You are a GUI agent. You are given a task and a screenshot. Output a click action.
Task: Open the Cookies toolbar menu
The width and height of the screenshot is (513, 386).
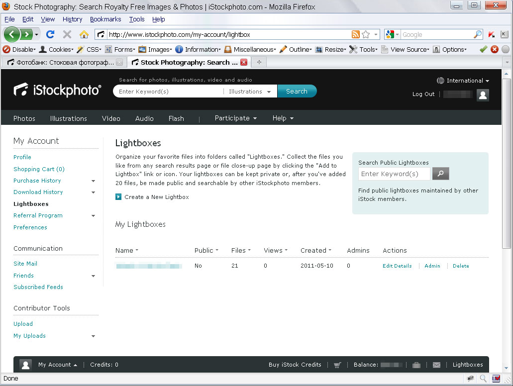pyautogui.click(x=57, y=49)
